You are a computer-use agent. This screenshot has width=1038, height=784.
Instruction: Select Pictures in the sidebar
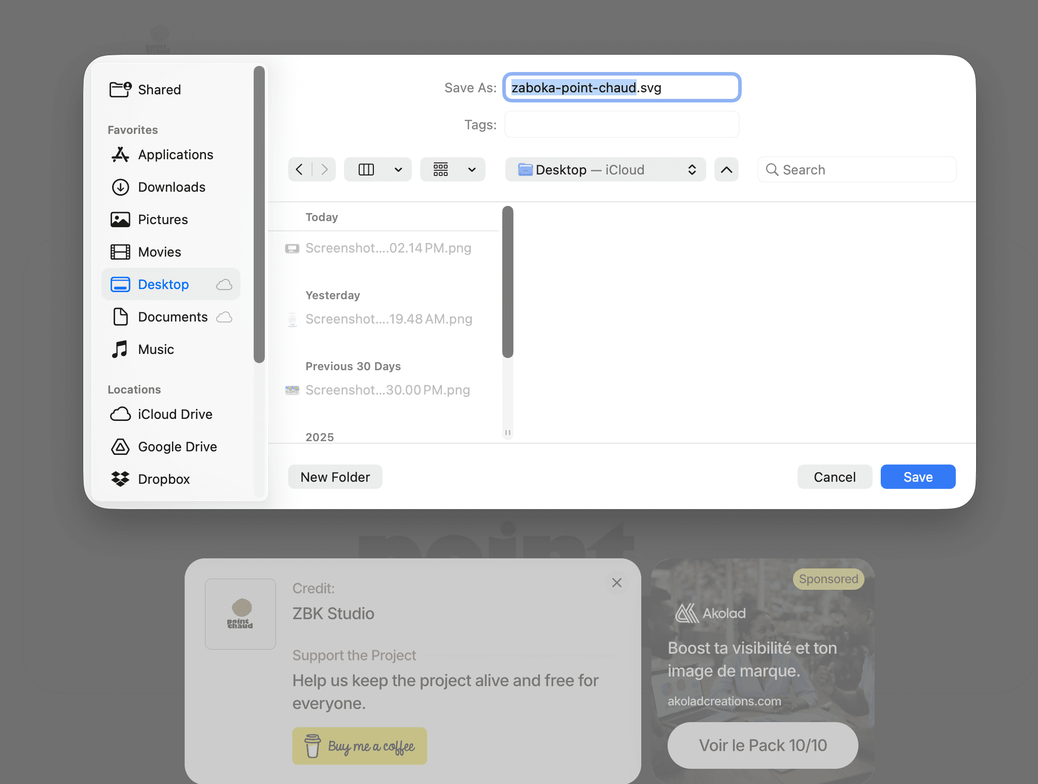point(162,220)
